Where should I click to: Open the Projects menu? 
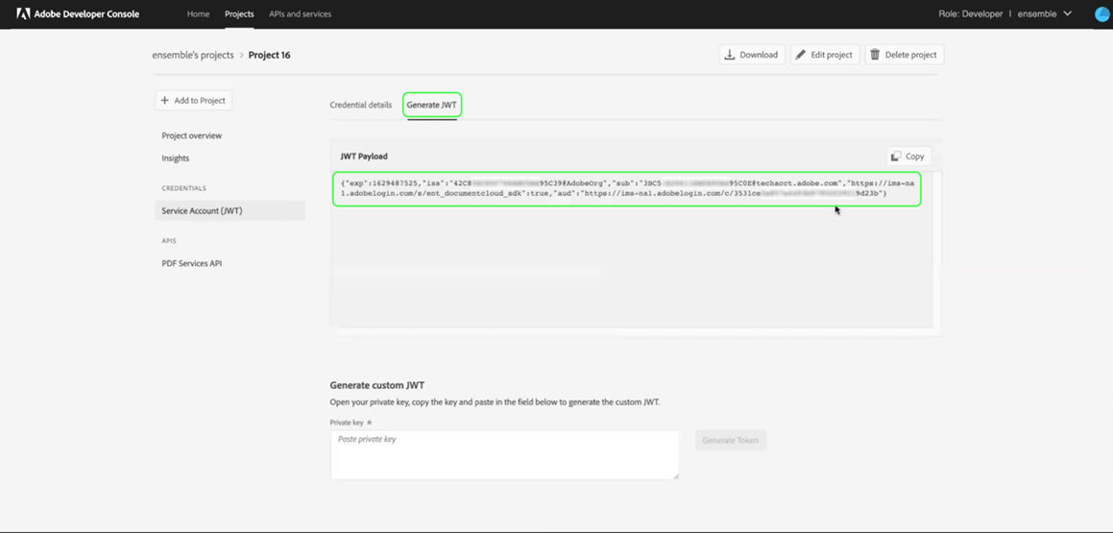(239, 13)
